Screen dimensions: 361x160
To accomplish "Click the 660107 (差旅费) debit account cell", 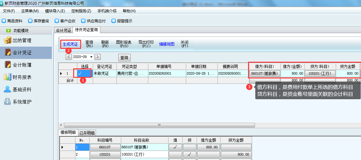I will tap(265, 73).
